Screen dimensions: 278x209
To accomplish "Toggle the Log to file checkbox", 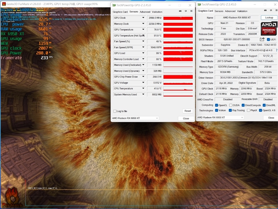I will coord(115,112).
